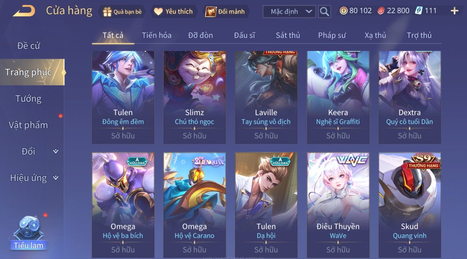Select the Tiến hóa tab
The height and width of the screenshot is (259, 467).
pos(157,35)
